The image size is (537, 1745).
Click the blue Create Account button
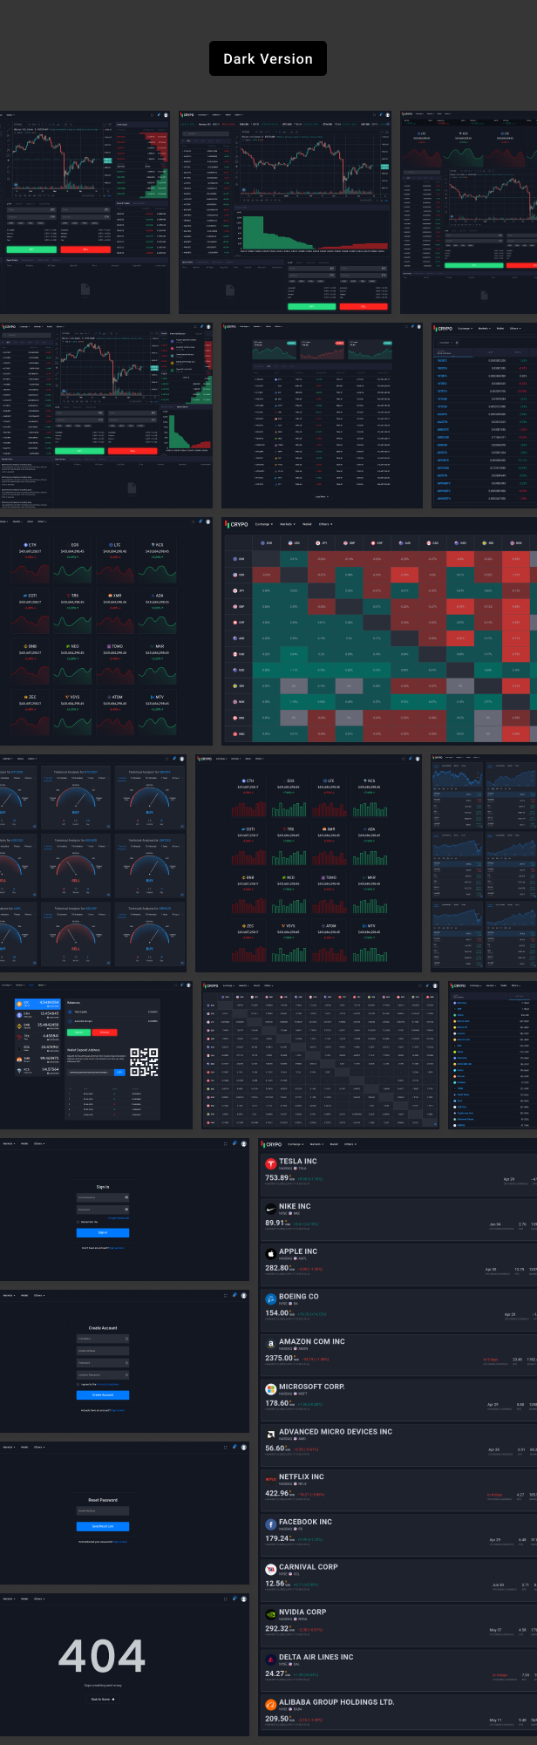point(103,1394)
